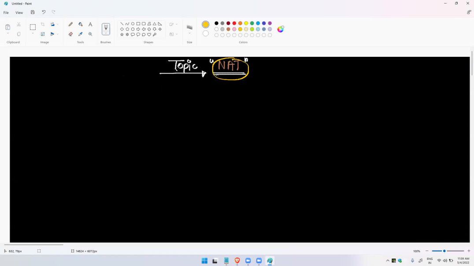Select the Line shape
The width and height of the screenshot is (474, 266).
pos(122,24)
